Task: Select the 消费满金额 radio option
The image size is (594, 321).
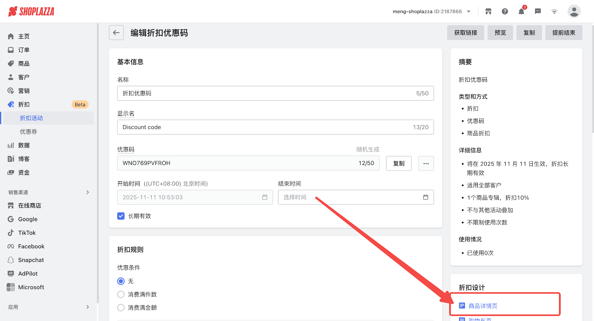Action: click(121, 308)
